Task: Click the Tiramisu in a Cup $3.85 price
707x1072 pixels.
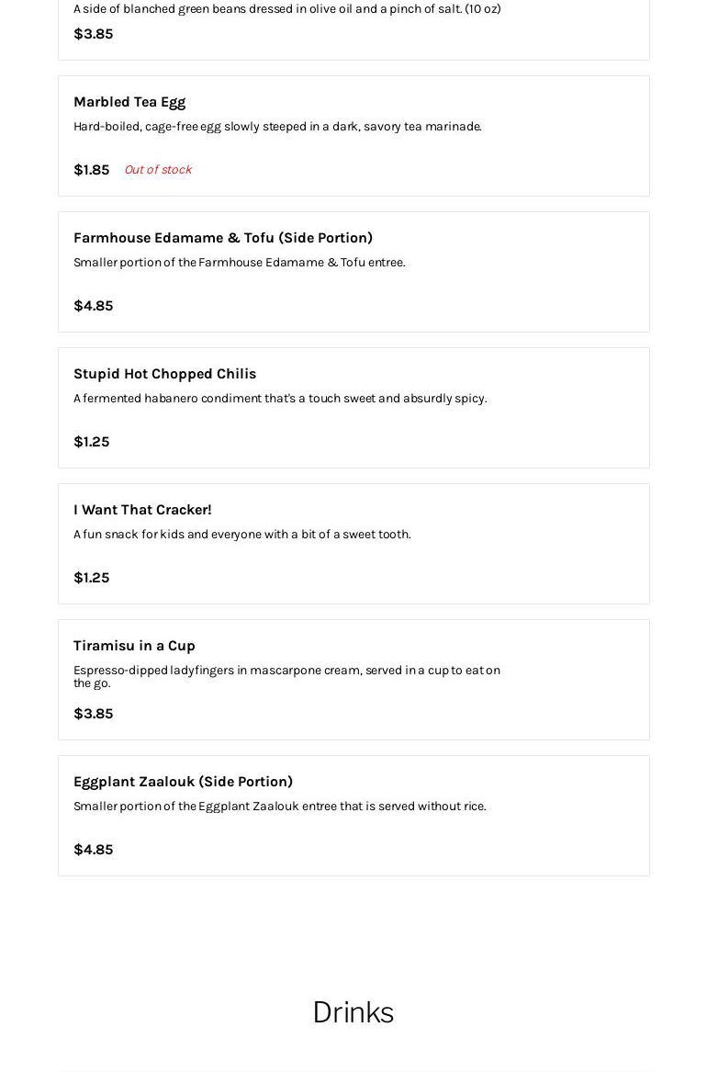Action: 93,714
